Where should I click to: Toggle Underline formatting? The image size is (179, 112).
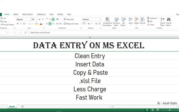tap(24, 24)
